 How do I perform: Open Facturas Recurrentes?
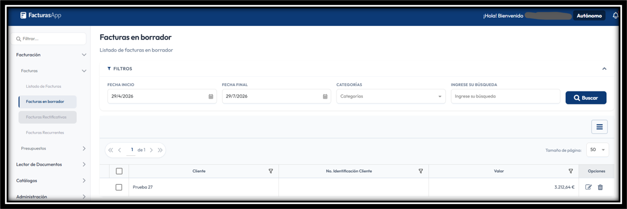point(45,133)
